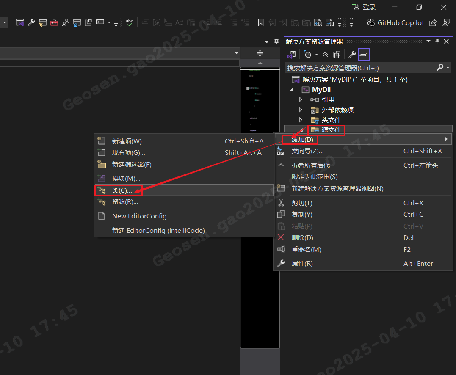This screenshot has width=456, height=375.
Task: Toggle bookmark on current line icon
Action: (260, 22)
